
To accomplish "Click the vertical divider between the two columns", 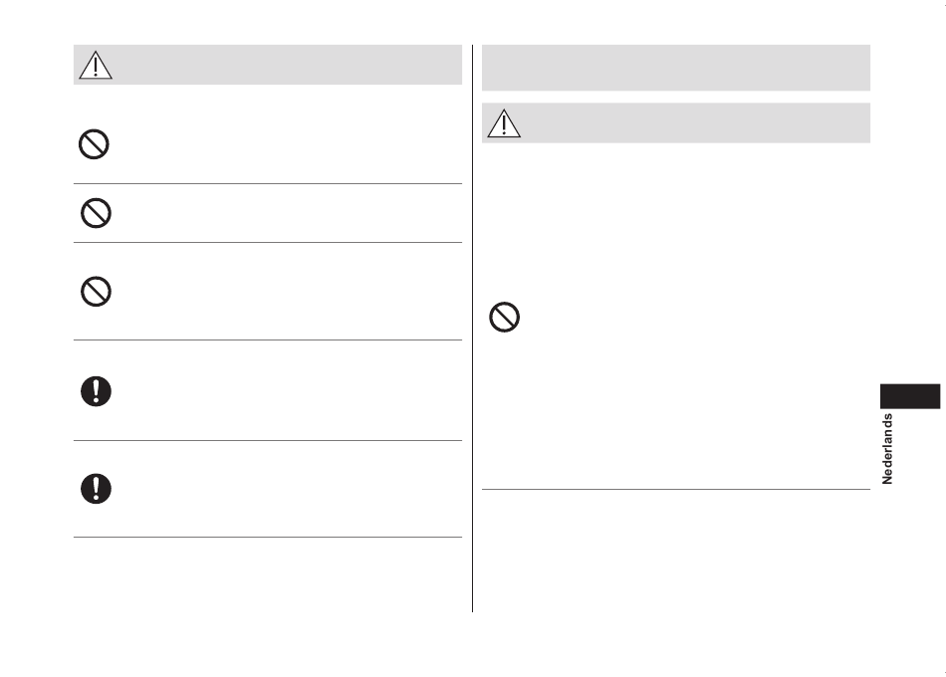I will tap(472, 329).
